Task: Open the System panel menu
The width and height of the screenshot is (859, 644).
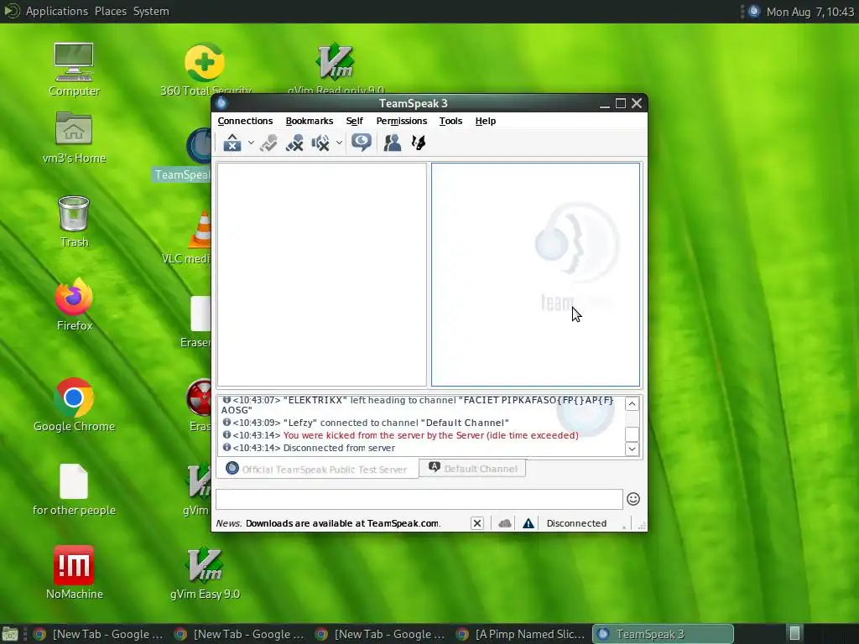Action: coord(151,12)
